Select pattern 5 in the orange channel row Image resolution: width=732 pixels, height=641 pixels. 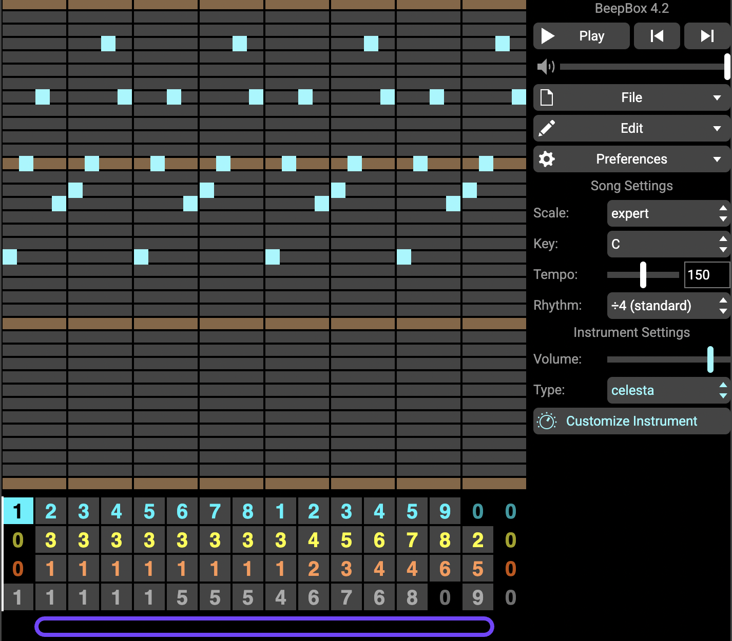pyautogui.click(x=478, y=569)
